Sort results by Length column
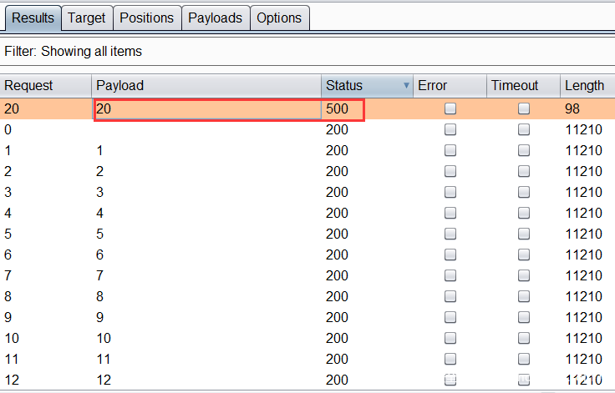615x393 pixels. 584,85
